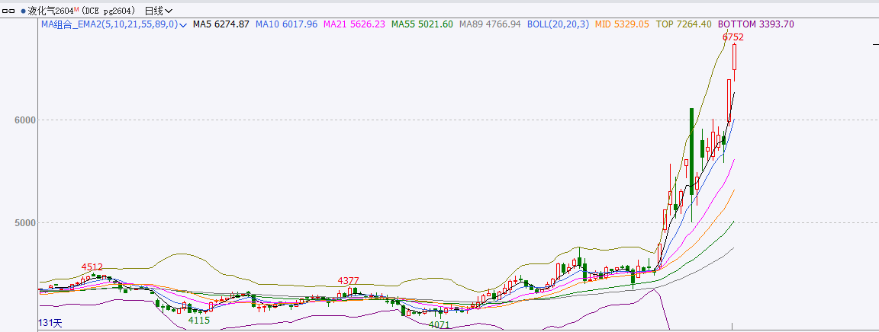Click the BOLL(20,20,3) indicator label
The width and height of the screenshot is (879, 332).
[x=558, y=24]
